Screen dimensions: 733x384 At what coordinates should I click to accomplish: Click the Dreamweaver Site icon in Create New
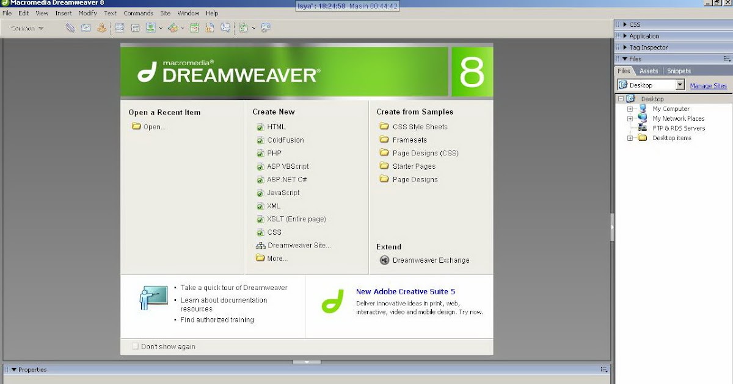click(261, 246)
